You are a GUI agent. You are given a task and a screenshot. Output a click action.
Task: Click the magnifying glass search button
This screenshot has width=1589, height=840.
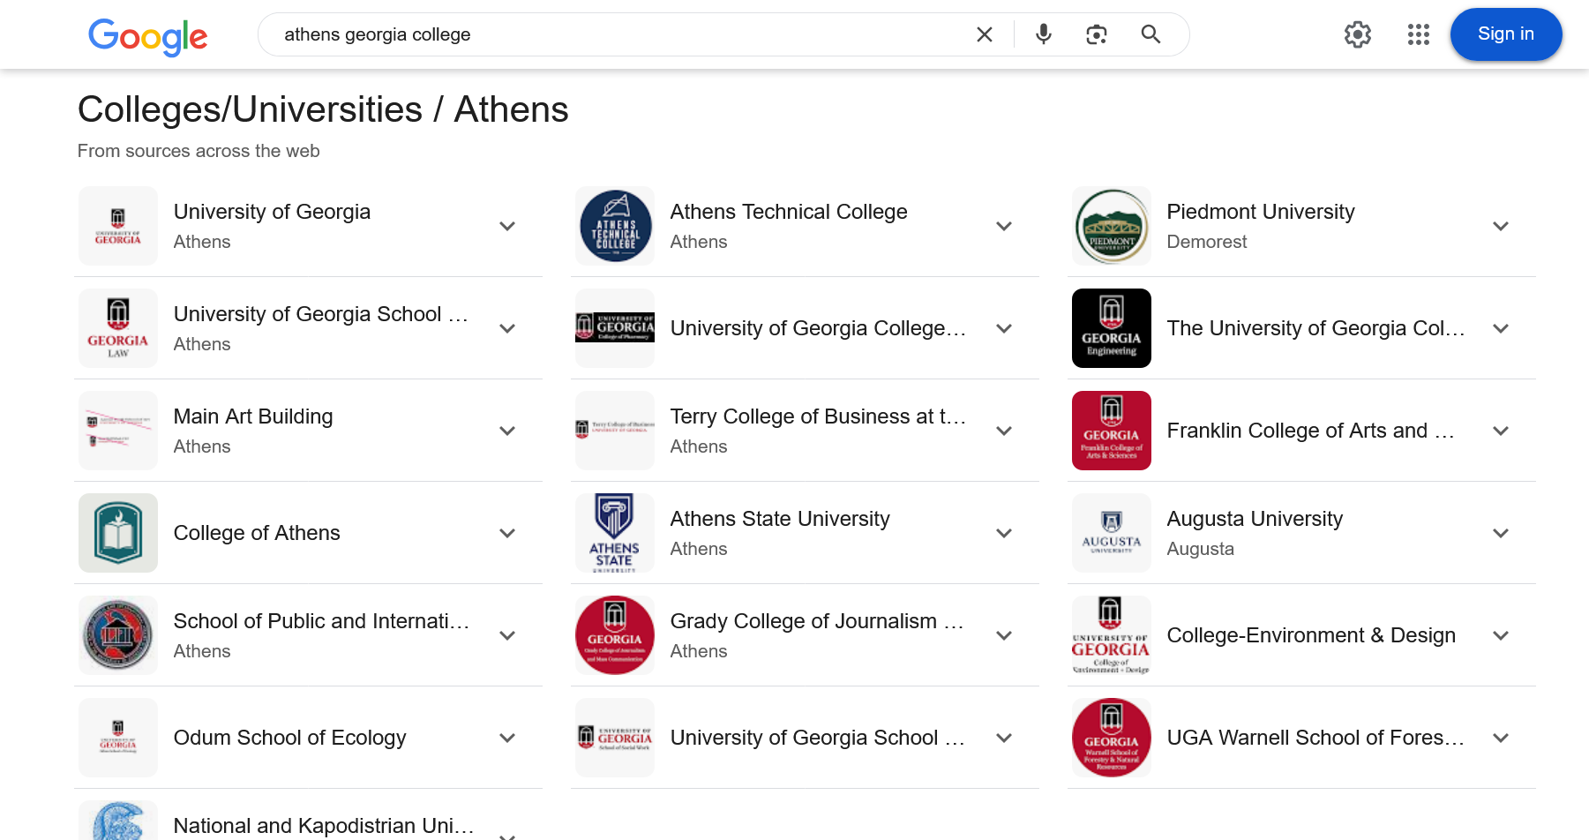1150,34
